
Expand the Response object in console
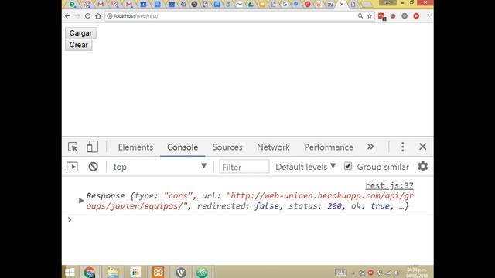(x=81, y=201)
